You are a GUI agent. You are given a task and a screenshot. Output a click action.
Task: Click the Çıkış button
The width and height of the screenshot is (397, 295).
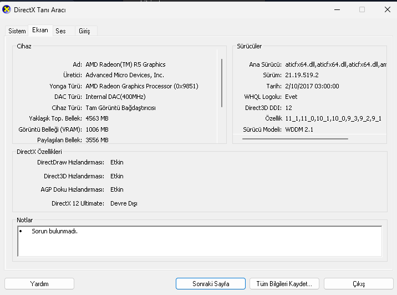pos(359,283)
